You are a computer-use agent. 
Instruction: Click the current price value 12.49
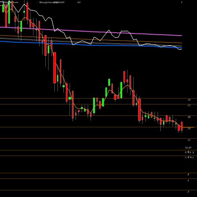188,148
